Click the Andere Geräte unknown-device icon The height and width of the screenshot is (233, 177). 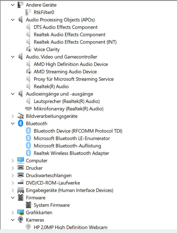pyautogui.click(x=20, y=5)
